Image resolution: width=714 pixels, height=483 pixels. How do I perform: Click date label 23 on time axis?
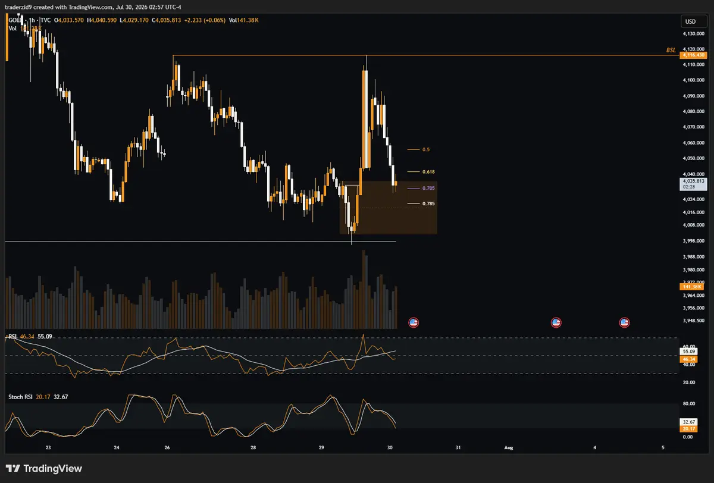[48, 447]
